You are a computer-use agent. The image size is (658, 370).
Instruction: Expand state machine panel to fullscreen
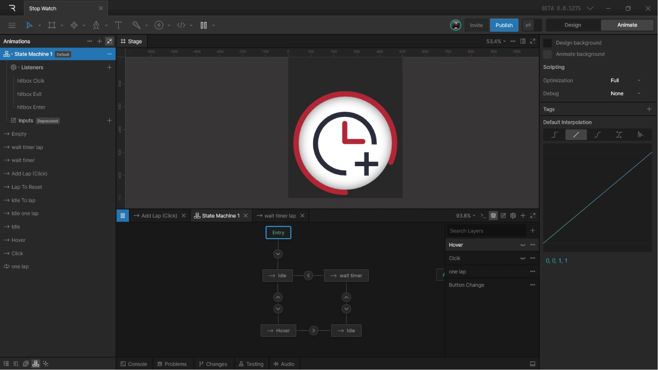point(533,215)
